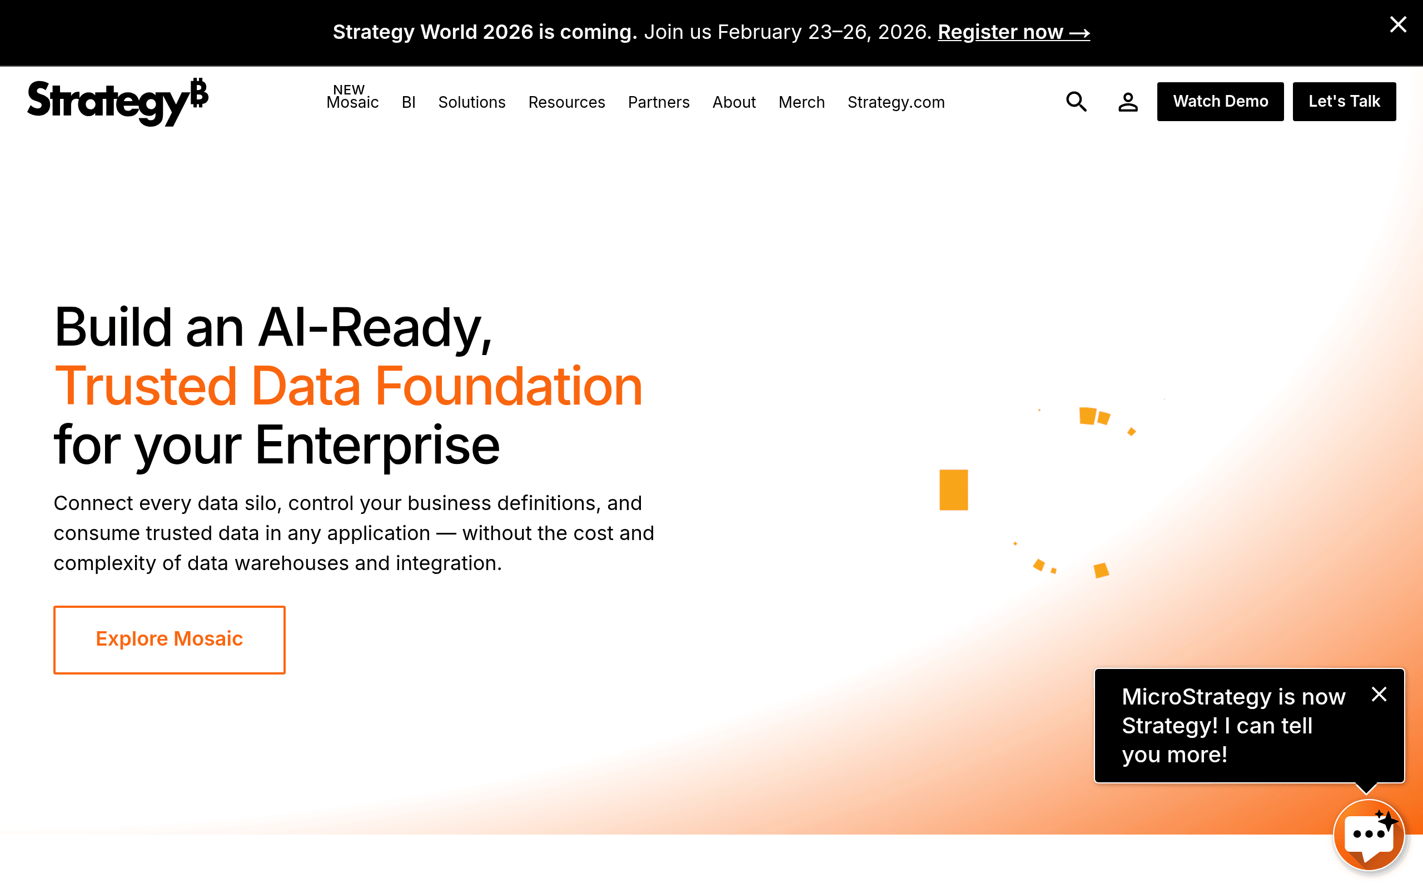
Task: Click the Let's Talk button
Action: click(x=1344, y=102)
